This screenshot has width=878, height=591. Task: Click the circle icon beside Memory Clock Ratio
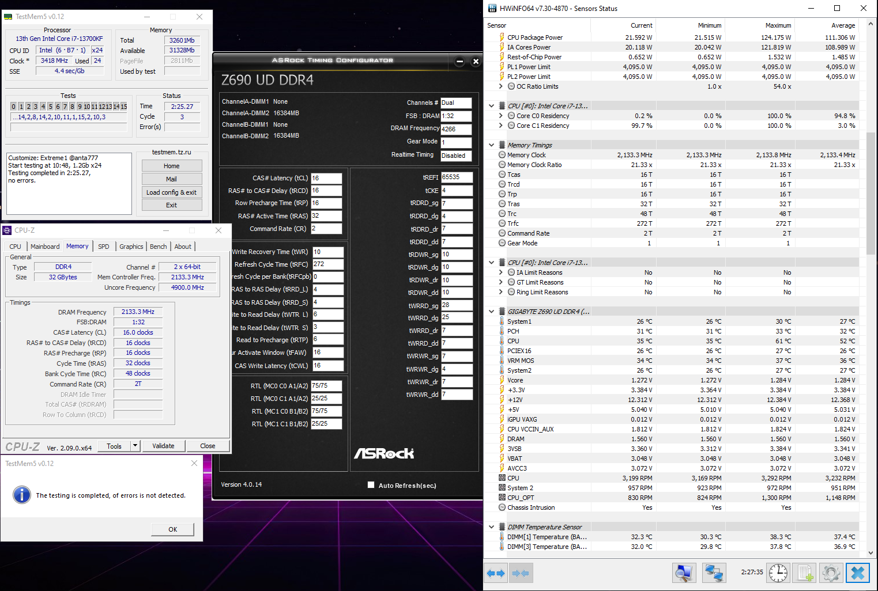pyautogui.click(x=502, y=165)
